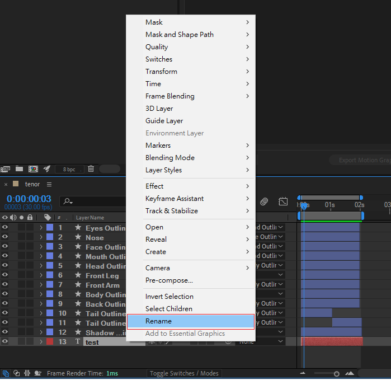The width and height of the screenshot is (391, 380).
Task: Click Toggle Switches / Modes button
Action: [185, 373]
